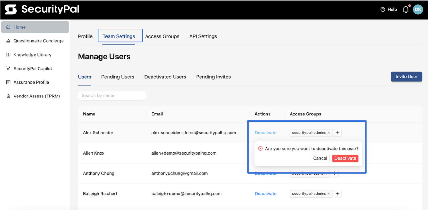Screen dimensions: 428x210
Task: Click the Help question mark icon
Action: (x=383, y=9)
